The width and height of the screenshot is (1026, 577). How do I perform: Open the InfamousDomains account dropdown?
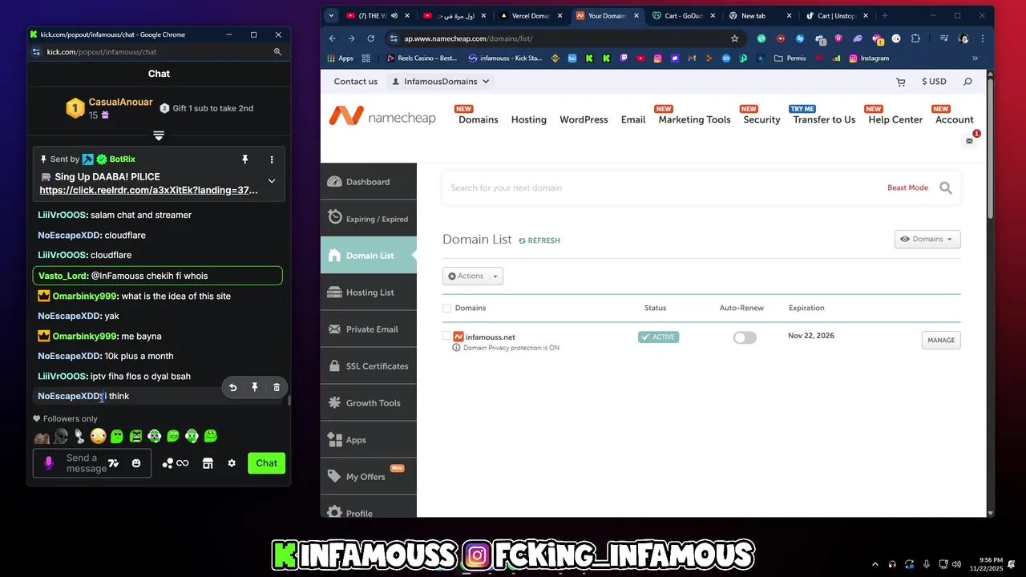440,82
